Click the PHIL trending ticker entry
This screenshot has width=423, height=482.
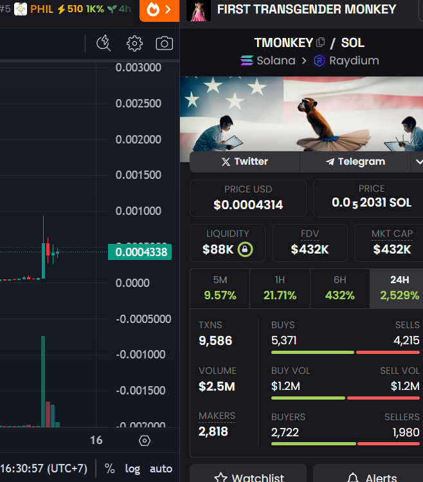pyautogui.click(x=66, y=9)
